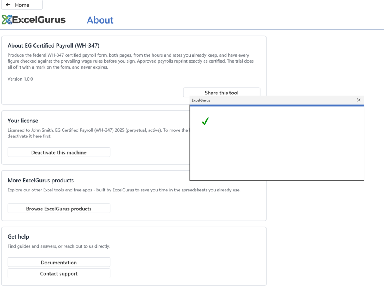This screenshot has height=288, width=384.
Task: Open Browse ExcelGurus products
Action: (x=59, y=209)
